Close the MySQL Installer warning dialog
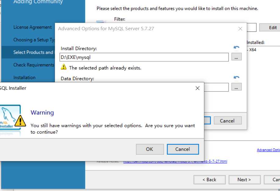Viewport: 280px width, 191px height. coord(198,88)
